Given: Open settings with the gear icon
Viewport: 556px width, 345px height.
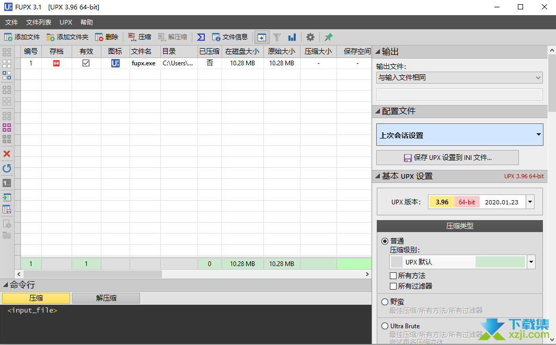Looking at the screenshot, I should pos(310,37).
